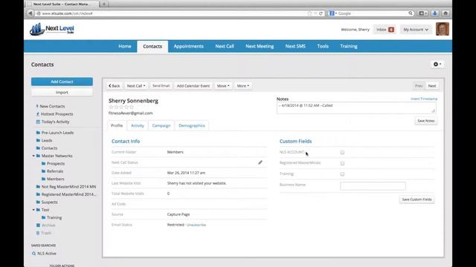
Task: Open the My Account dropdown
Action: click(416, 30)
